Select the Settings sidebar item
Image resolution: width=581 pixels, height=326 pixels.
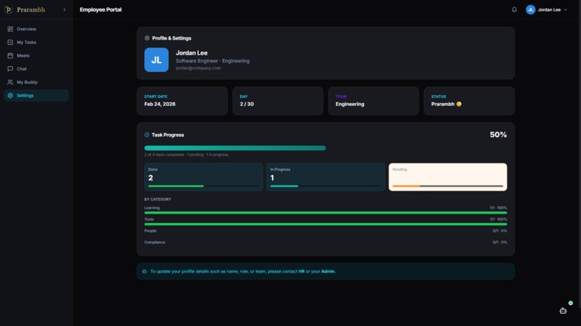point(36,96)
